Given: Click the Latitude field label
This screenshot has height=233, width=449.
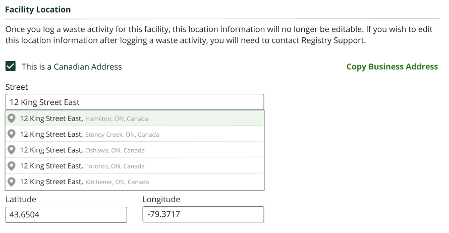Looking at the screenshot, I should click(x=21, y=199).
